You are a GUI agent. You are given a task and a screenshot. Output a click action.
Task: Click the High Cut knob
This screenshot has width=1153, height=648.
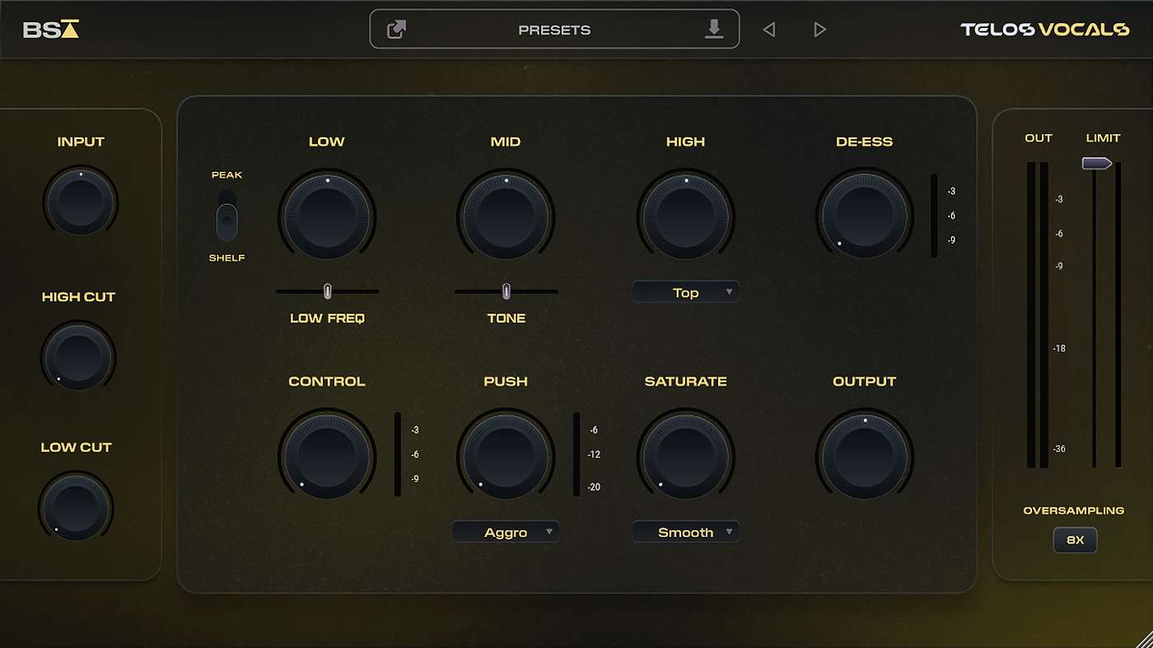pos(79,356)
